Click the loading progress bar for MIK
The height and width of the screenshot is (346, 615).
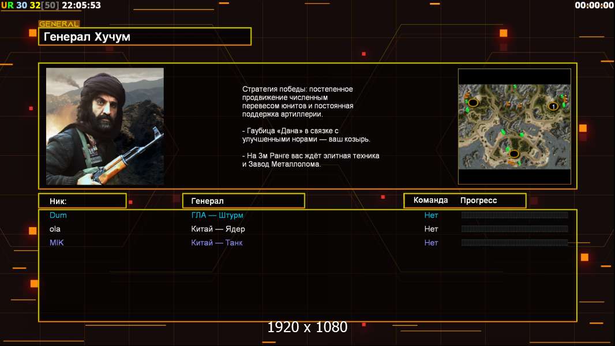515,243
